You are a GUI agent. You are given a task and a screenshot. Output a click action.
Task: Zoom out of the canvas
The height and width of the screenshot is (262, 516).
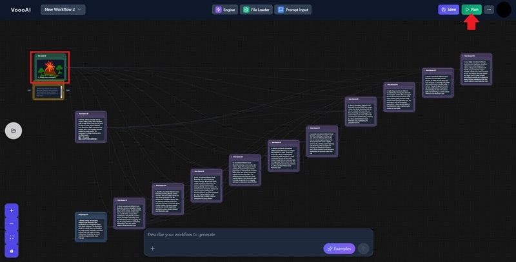tap(12, 224)
